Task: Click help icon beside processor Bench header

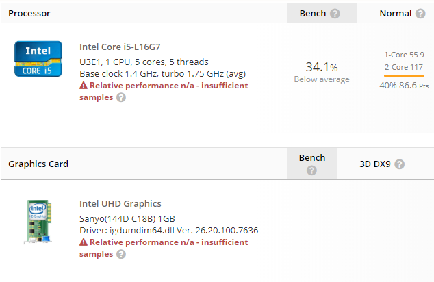Action: click(x=335, y=14)
